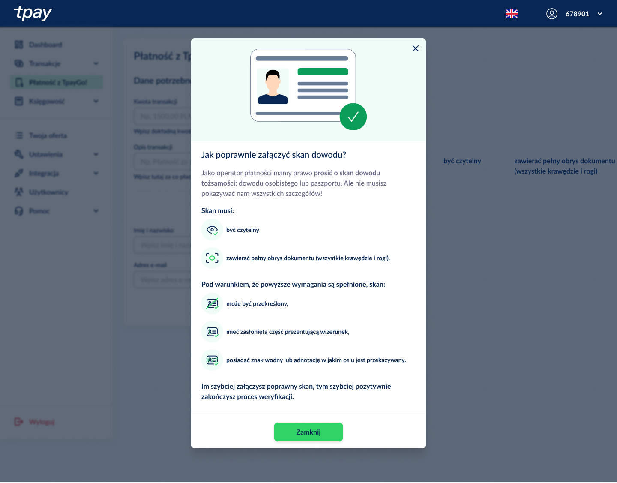Click 'Im szybciej załączysz poprawny skan' text
The height and width of the screenshot is (483, 617).
[258, 387]
